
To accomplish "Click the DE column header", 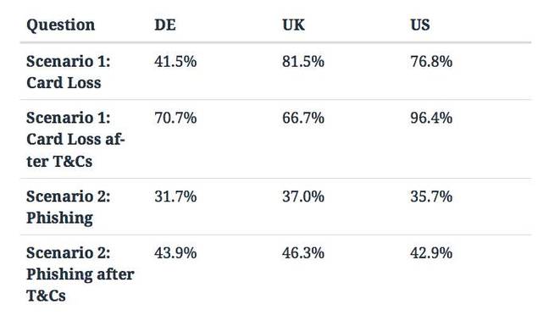I will [x=165, y=25].
